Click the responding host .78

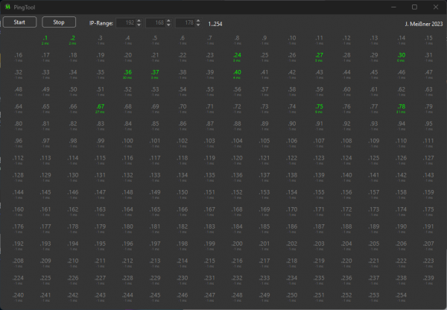coord(401,109)
